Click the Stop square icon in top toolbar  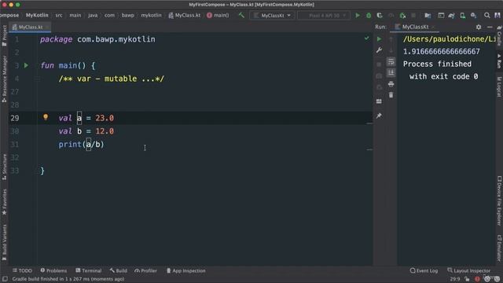(x=413, y=16)
